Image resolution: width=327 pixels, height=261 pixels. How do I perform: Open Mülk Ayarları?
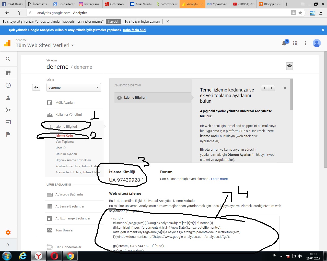tap(65, 103)
